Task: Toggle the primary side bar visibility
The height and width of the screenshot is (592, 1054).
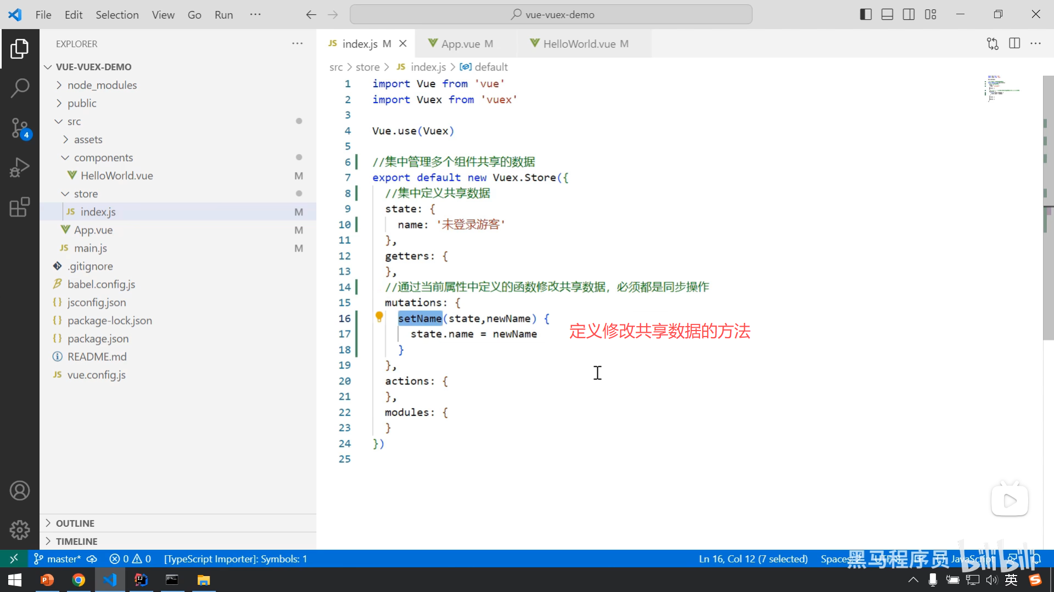Action: pyautogui.click(x=866, y=15)
